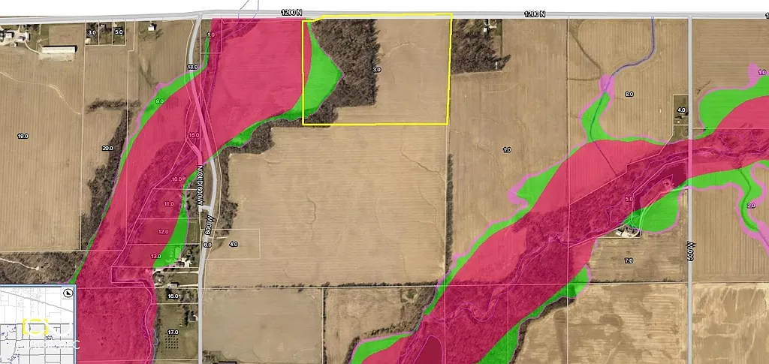
Task: Select parcel label 20.0
Action: point(107,148)
